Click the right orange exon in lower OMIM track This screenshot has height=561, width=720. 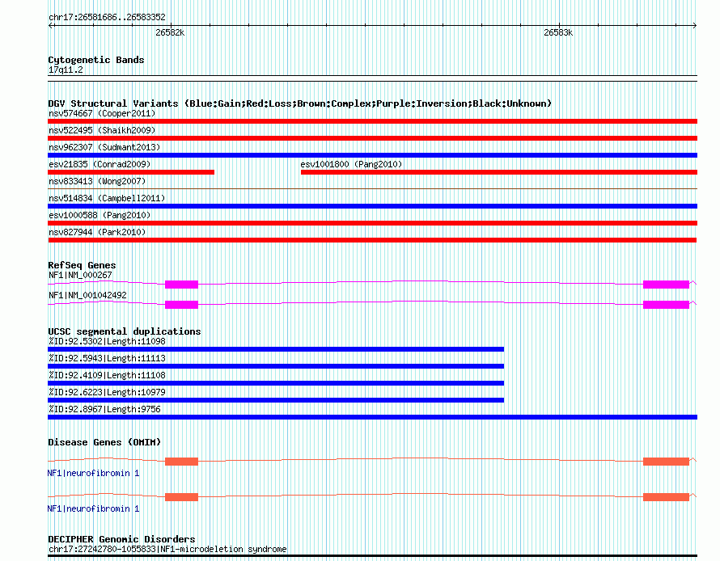pyautogui.click(x=666, y=497)
